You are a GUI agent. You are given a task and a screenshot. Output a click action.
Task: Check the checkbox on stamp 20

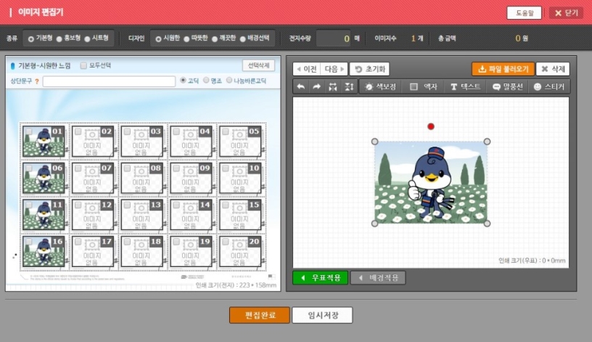pos(226,242)
